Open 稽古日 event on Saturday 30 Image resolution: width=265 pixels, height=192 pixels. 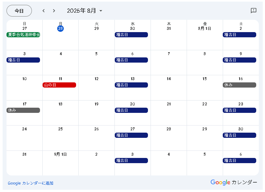(239, 135)
